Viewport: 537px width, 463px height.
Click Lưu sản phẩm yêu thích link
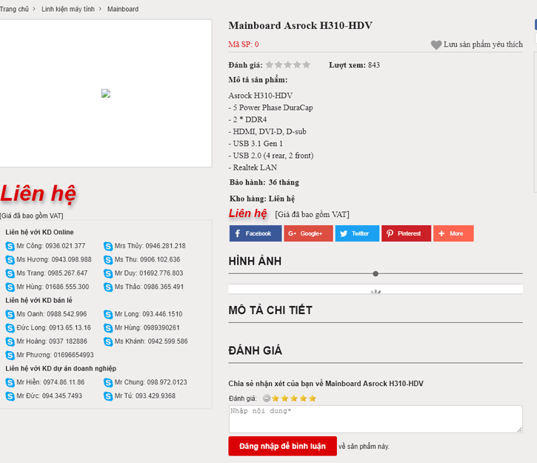[483, 44]
